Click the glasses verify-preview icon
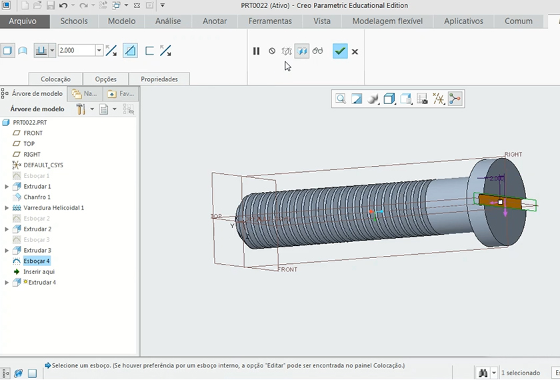 318,51
